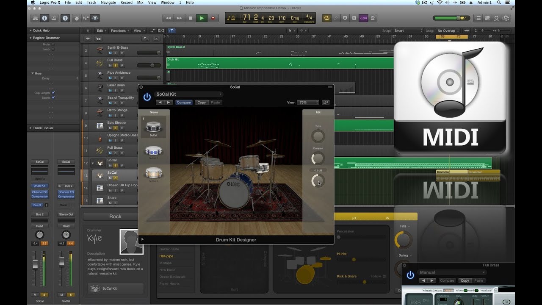Image resolution: width=542 pixels, height=305 pixels.
Task: Open the Note Pad icon
Action: pyautogui.click(x=487, y=18)
